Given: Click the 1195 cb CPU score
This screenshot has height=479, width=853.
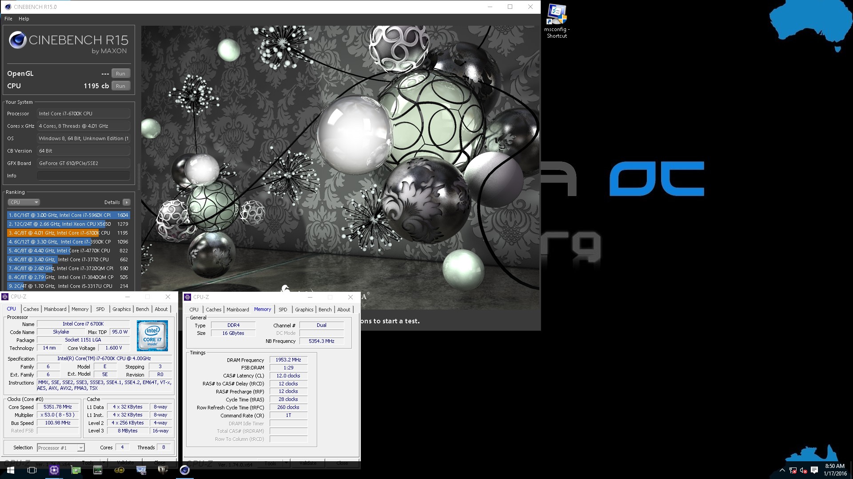Looking at the screenshot, I should point(96,86).
